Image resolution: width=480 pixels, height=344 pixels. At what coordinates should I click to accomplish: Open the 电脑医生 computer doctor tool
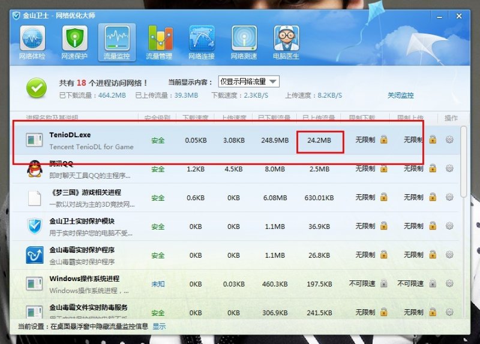coord(286,43)
